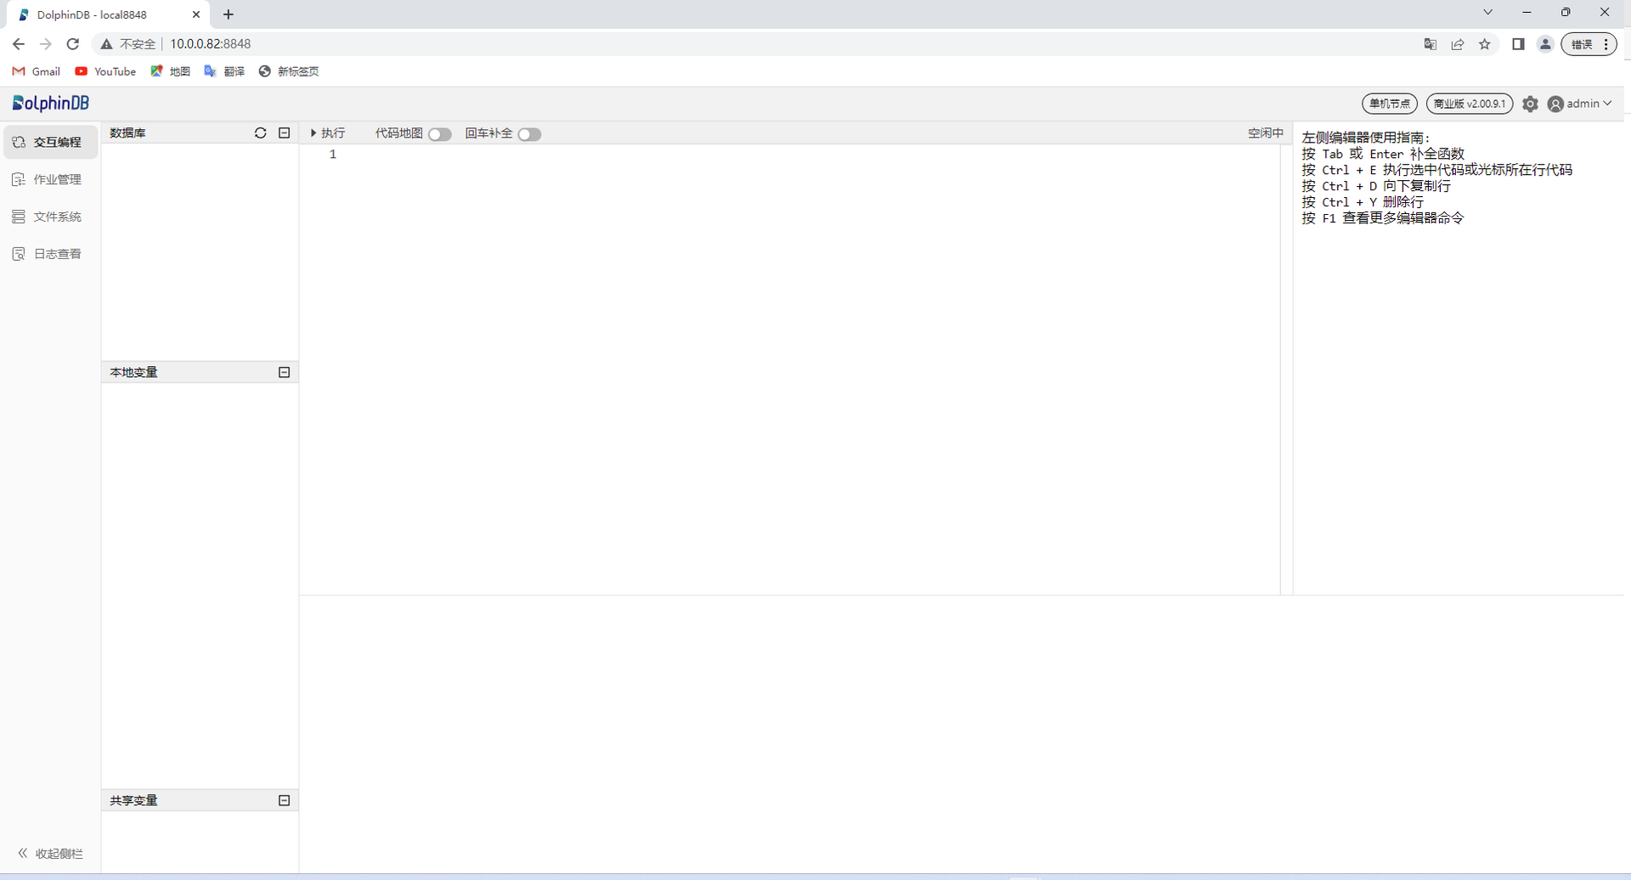Open the browser profile list chevron
This screenshot has width=1631, height=880.
[1488, 12]
